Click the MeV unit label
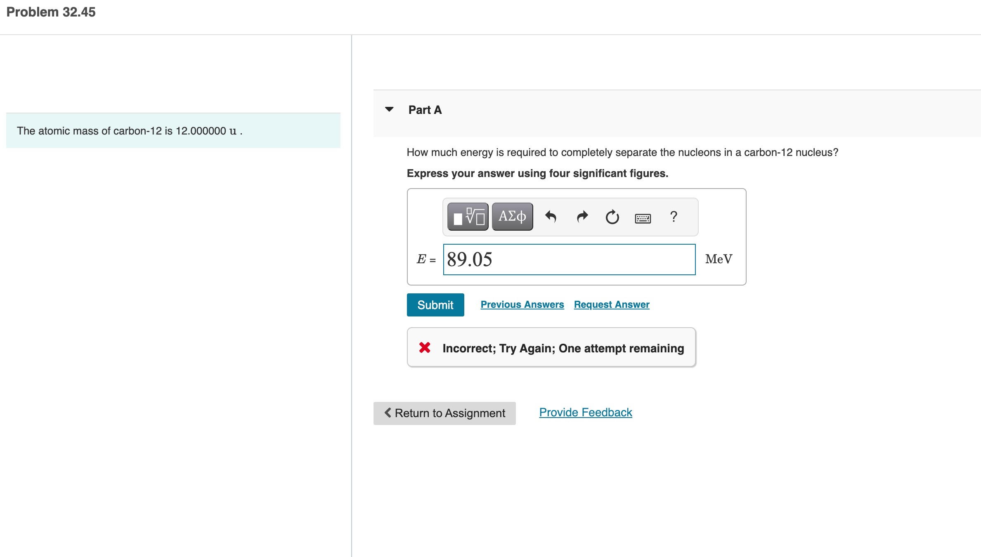981x557 pixels. (x=719, y=259)
